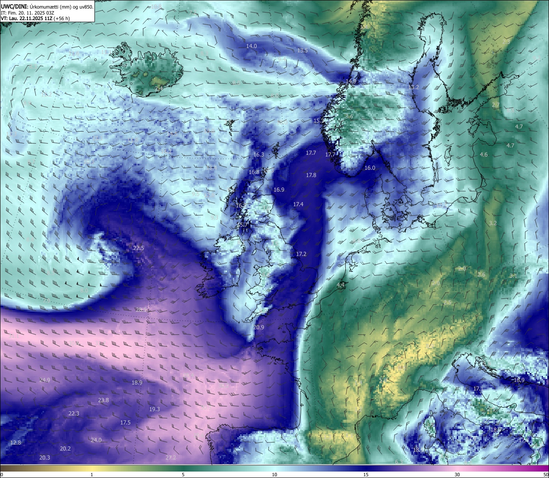The width and height of the screenshot is (549, 478).
Task: Click the 3.1 value label
Action: pyautogui.click(x=513, y=276)
